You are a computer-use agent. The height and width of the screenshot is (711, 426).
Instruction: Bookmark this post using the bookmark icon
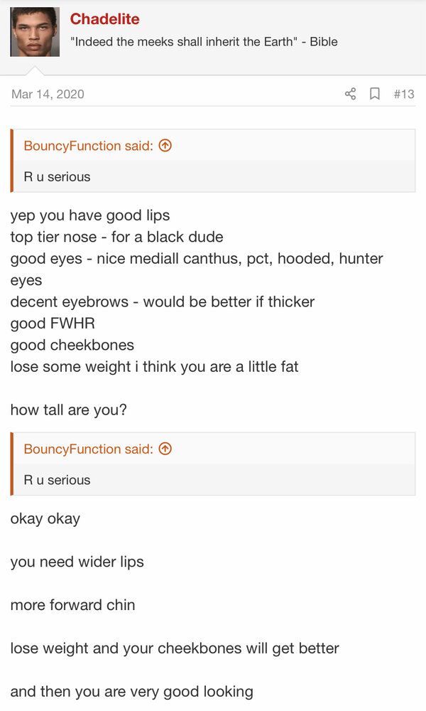point(375,94)
